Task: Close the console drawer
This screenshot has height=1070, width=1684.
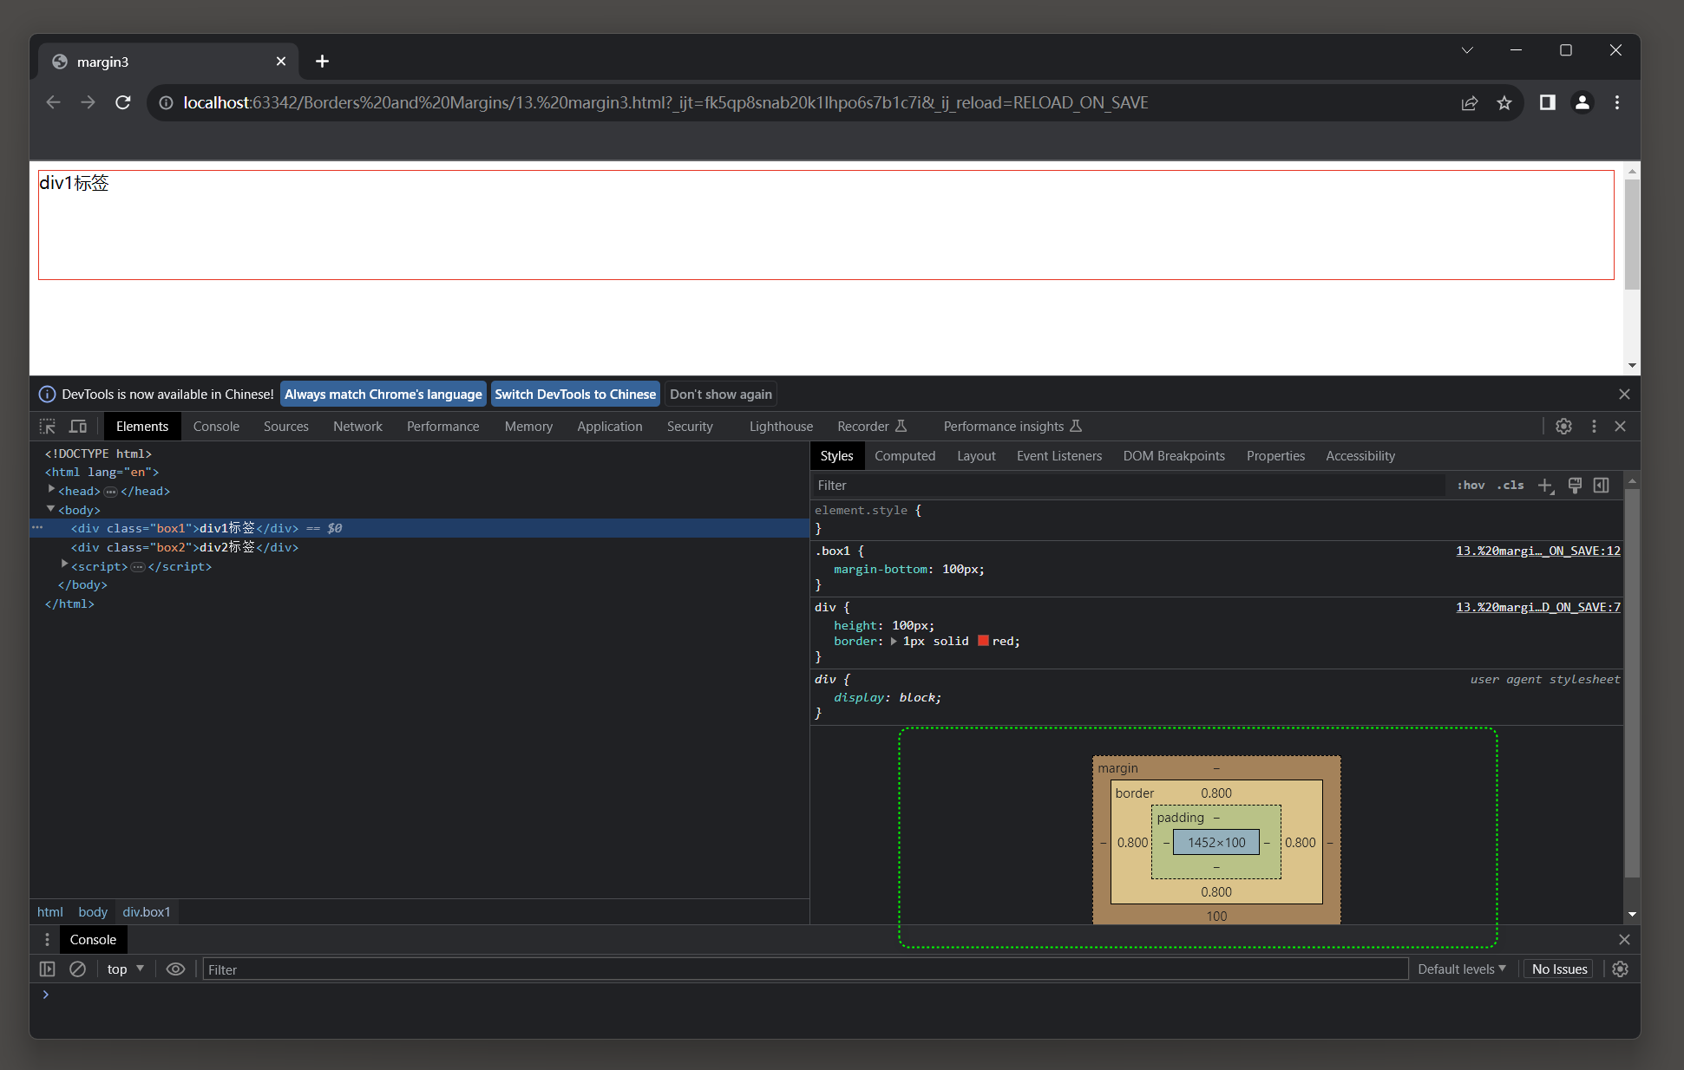Action: point(1624,940)
